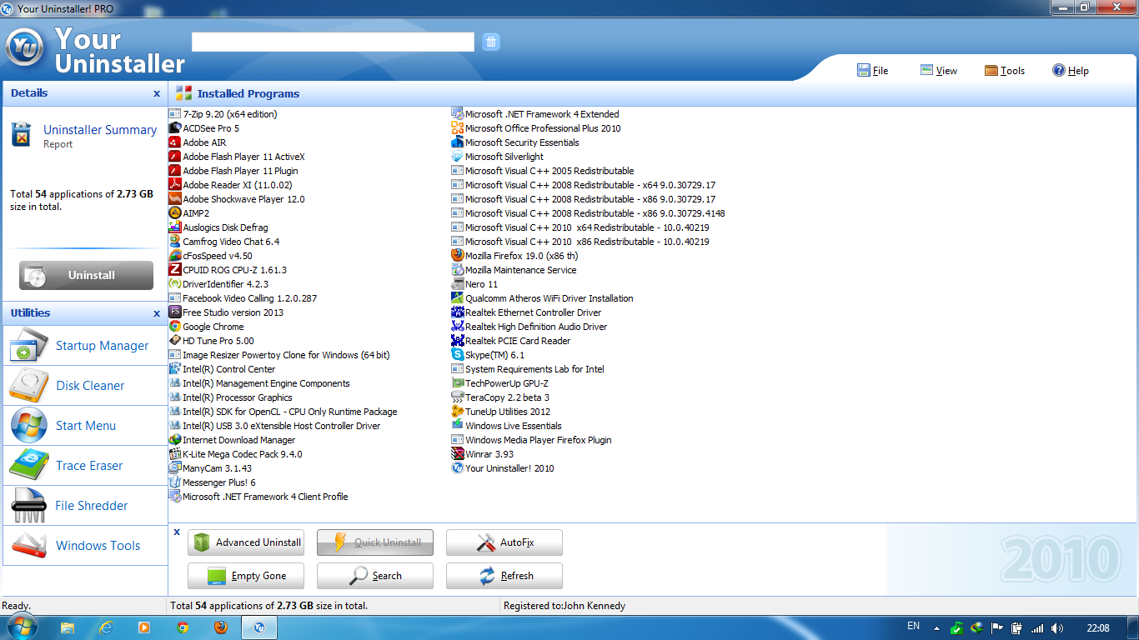Click the Winrar 3.93 icon
Image resolution: width=1139 pixels, height=640 pixels.
[x=458, y=454]
